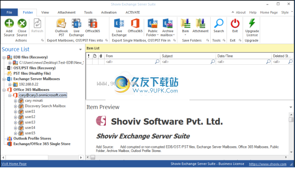
Task: Click the Help button
Action: point(253,12)
